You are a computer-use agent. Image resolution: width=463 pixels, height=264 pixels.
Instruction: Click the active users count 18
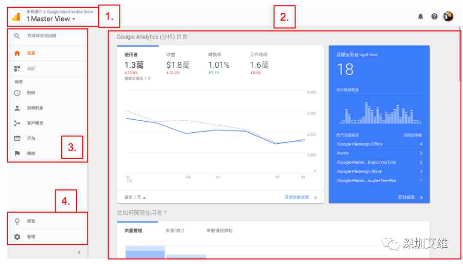click(x=345, y=70)
